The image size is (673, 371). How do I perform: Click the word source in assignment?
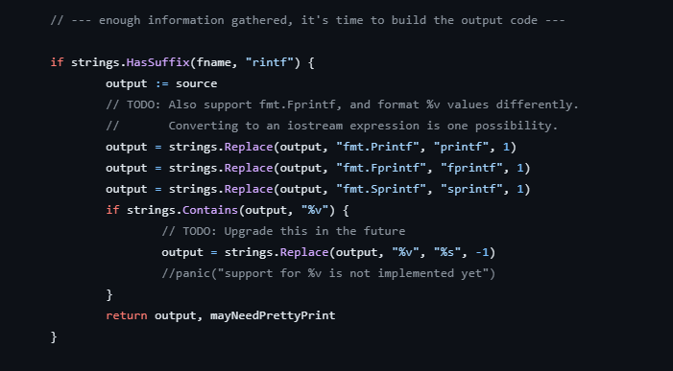click(196, 83)
